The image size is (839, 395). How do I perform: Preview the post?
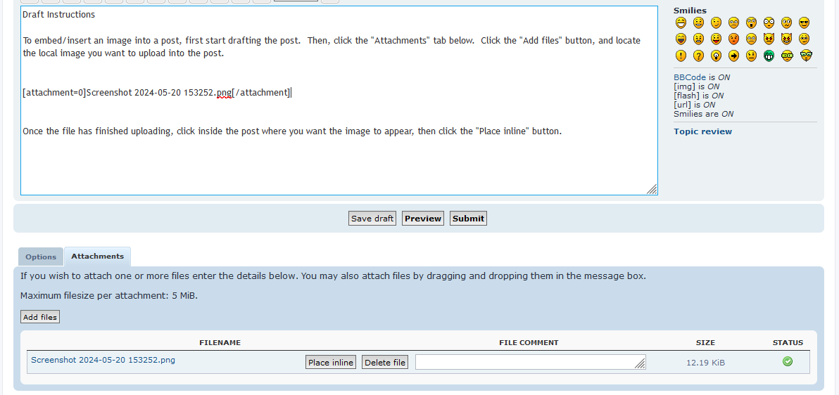423,219
